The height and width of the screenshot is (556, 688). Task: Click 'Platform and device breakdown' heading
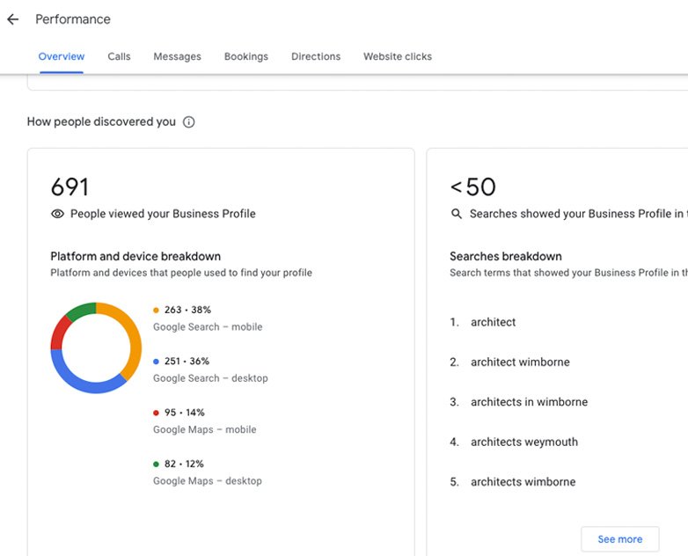(135, 256)
